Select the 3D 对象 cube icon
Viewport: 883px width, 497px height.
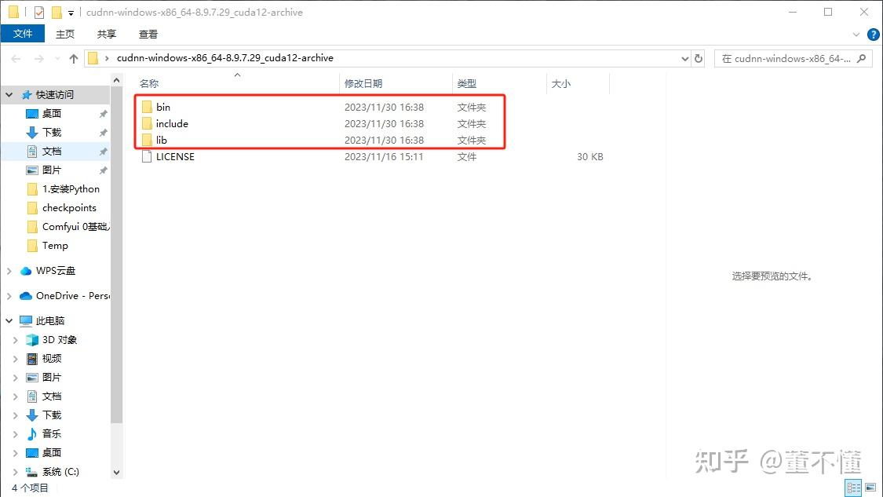click(32, 340)
